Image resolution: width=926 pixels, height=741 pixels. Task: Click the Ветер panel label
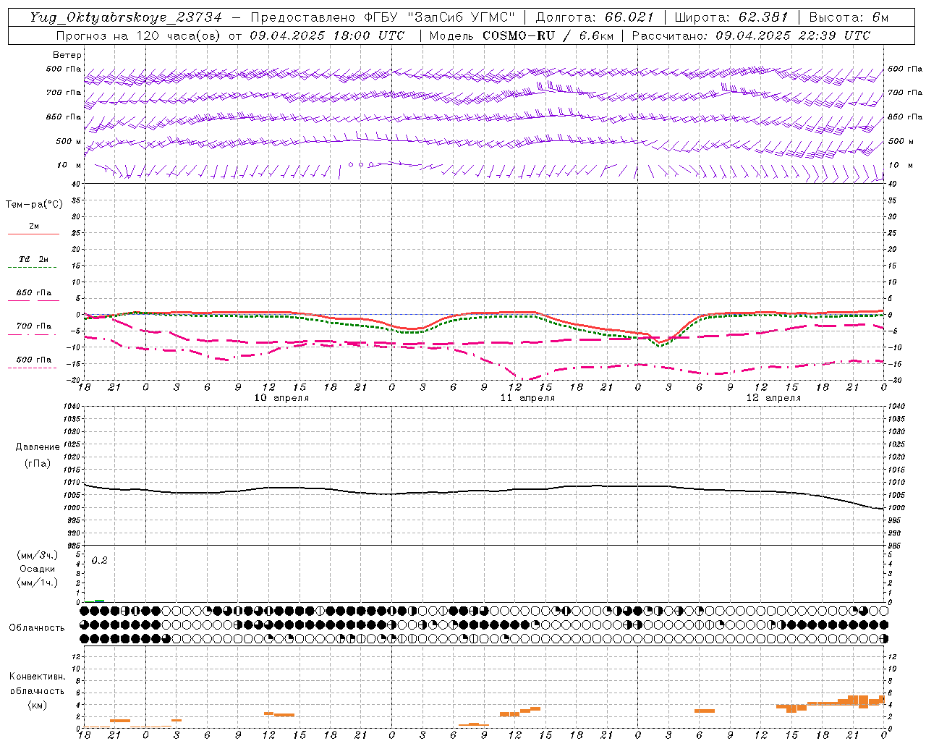67,55
